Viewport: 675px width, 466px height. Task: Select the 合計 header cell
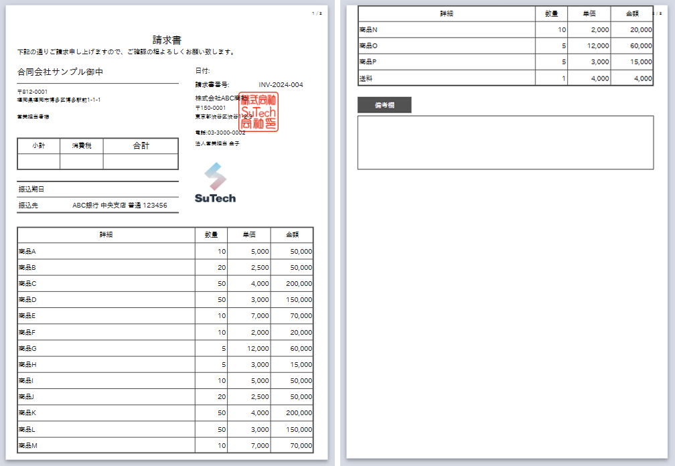(141, 146)
